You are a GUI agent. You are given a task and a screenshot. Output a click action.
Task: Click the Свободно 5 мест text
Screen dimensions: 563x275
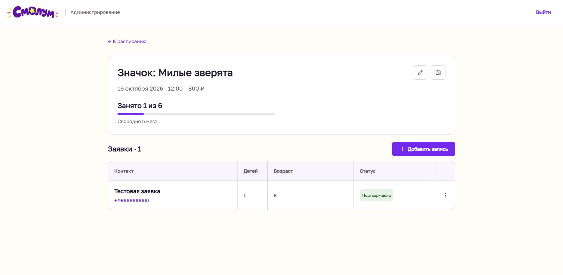tap(137, 122)
